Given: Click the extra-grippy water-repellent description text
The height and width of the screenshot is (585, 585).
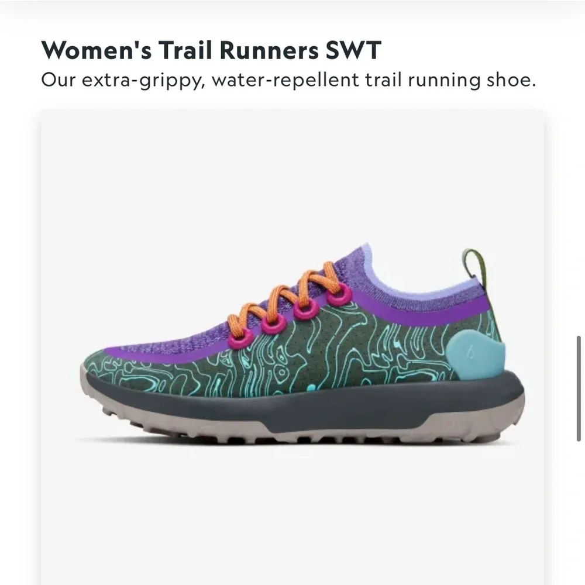Looking at the screenshot, I should (x=288, y=80).
